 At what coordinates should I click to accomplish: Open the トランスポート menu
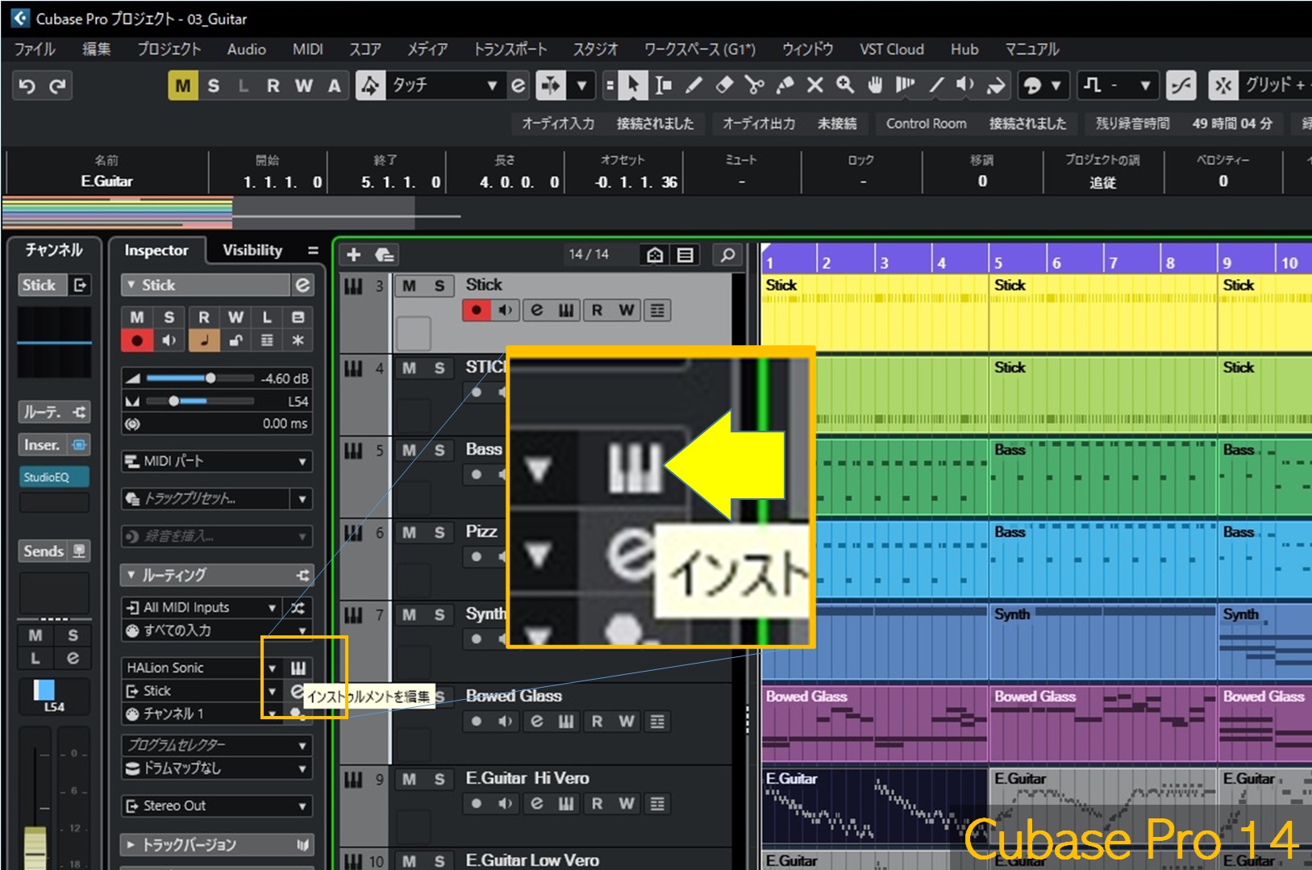510,49
